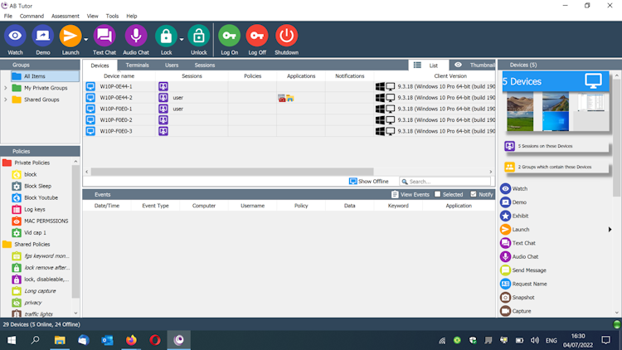Expand My Private Groups tree node

coord(6,88)
